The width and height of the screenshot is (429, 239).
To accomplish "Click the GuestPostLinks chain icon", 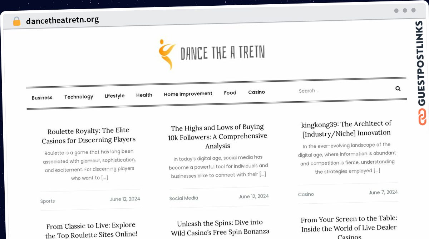I will [x=422, y=117].
